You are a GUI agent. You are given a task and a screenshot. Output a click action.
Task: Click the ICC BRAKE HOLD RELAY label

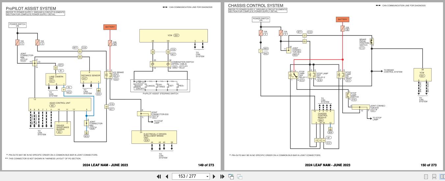pos(118,74)
